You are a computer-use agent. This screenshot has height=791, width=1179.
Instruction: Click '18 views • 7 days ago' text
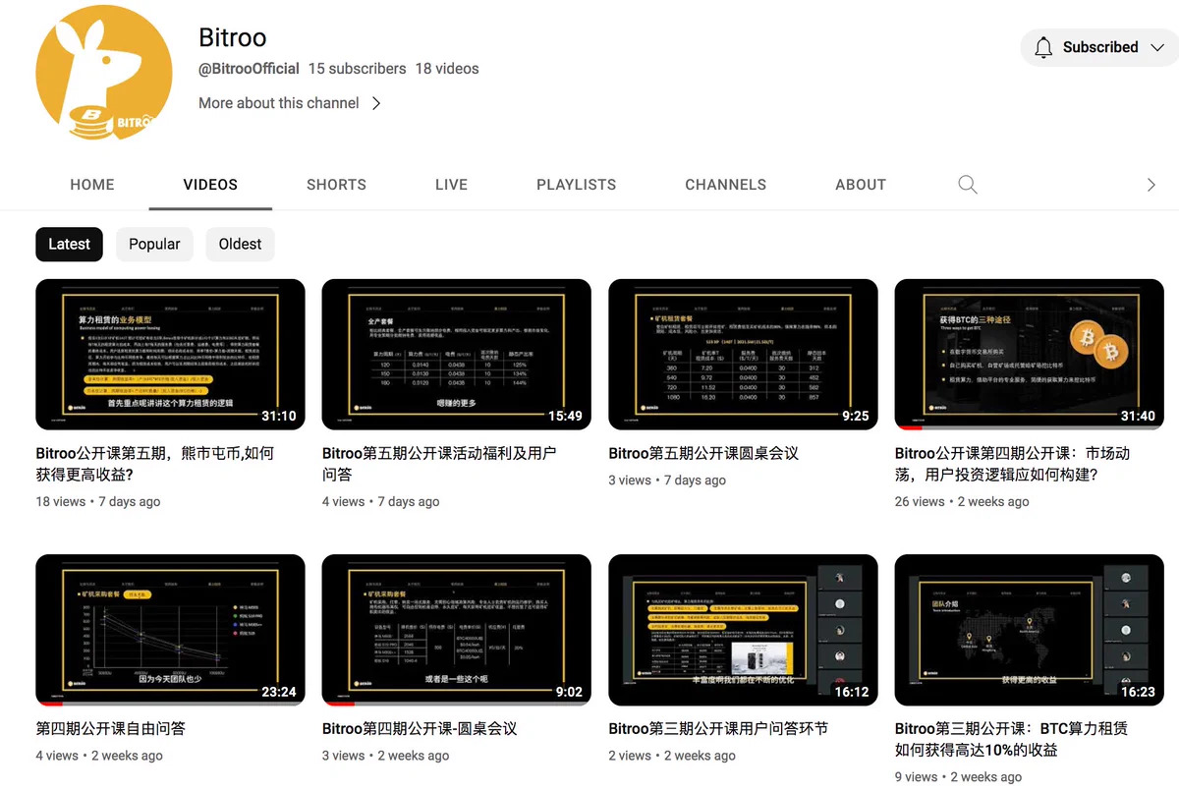[98, 501]
